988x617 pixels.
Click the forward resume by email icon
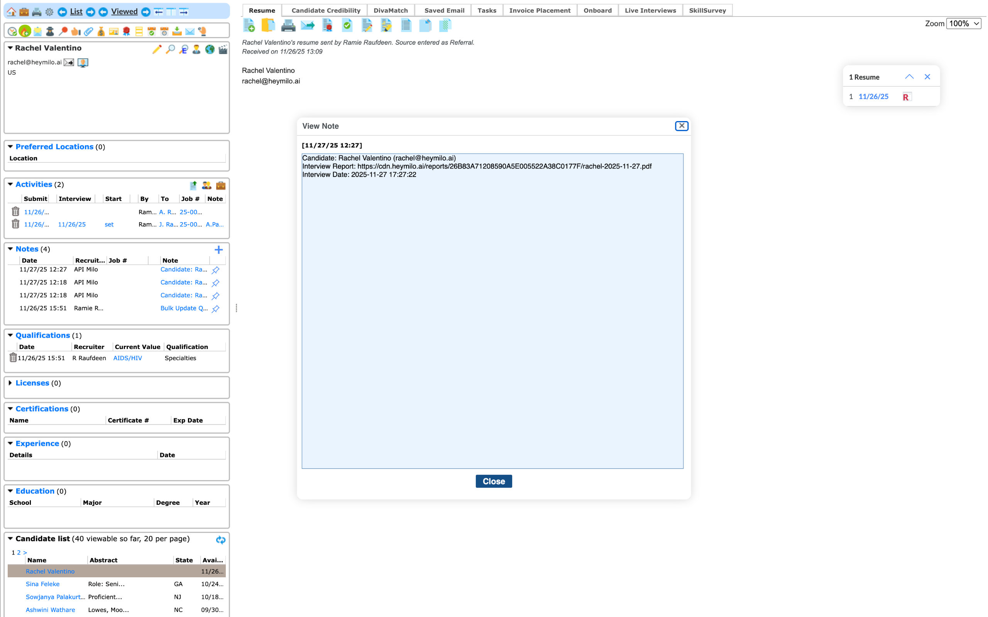click(x=308, y=26)
